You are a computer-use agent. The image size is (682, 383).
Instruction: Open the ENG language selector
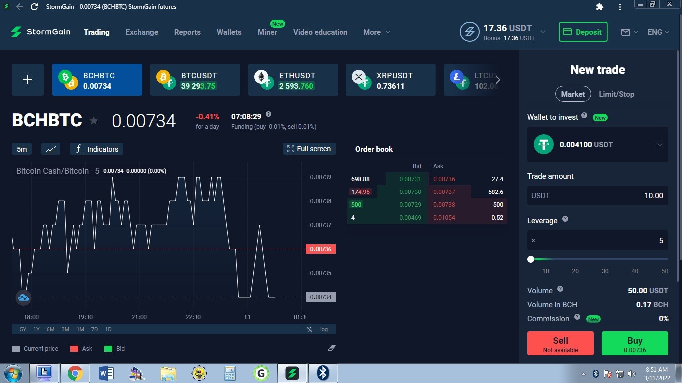point(658,32)
